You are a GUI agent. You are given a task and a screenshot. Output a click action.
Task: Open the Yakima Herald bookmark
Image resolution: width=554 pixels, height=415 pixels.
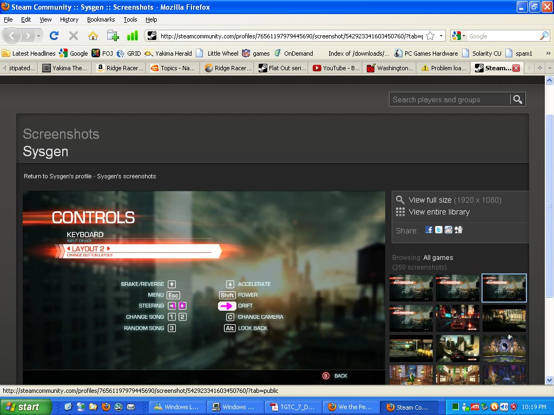pyautogui.click(x=168, y=53)
